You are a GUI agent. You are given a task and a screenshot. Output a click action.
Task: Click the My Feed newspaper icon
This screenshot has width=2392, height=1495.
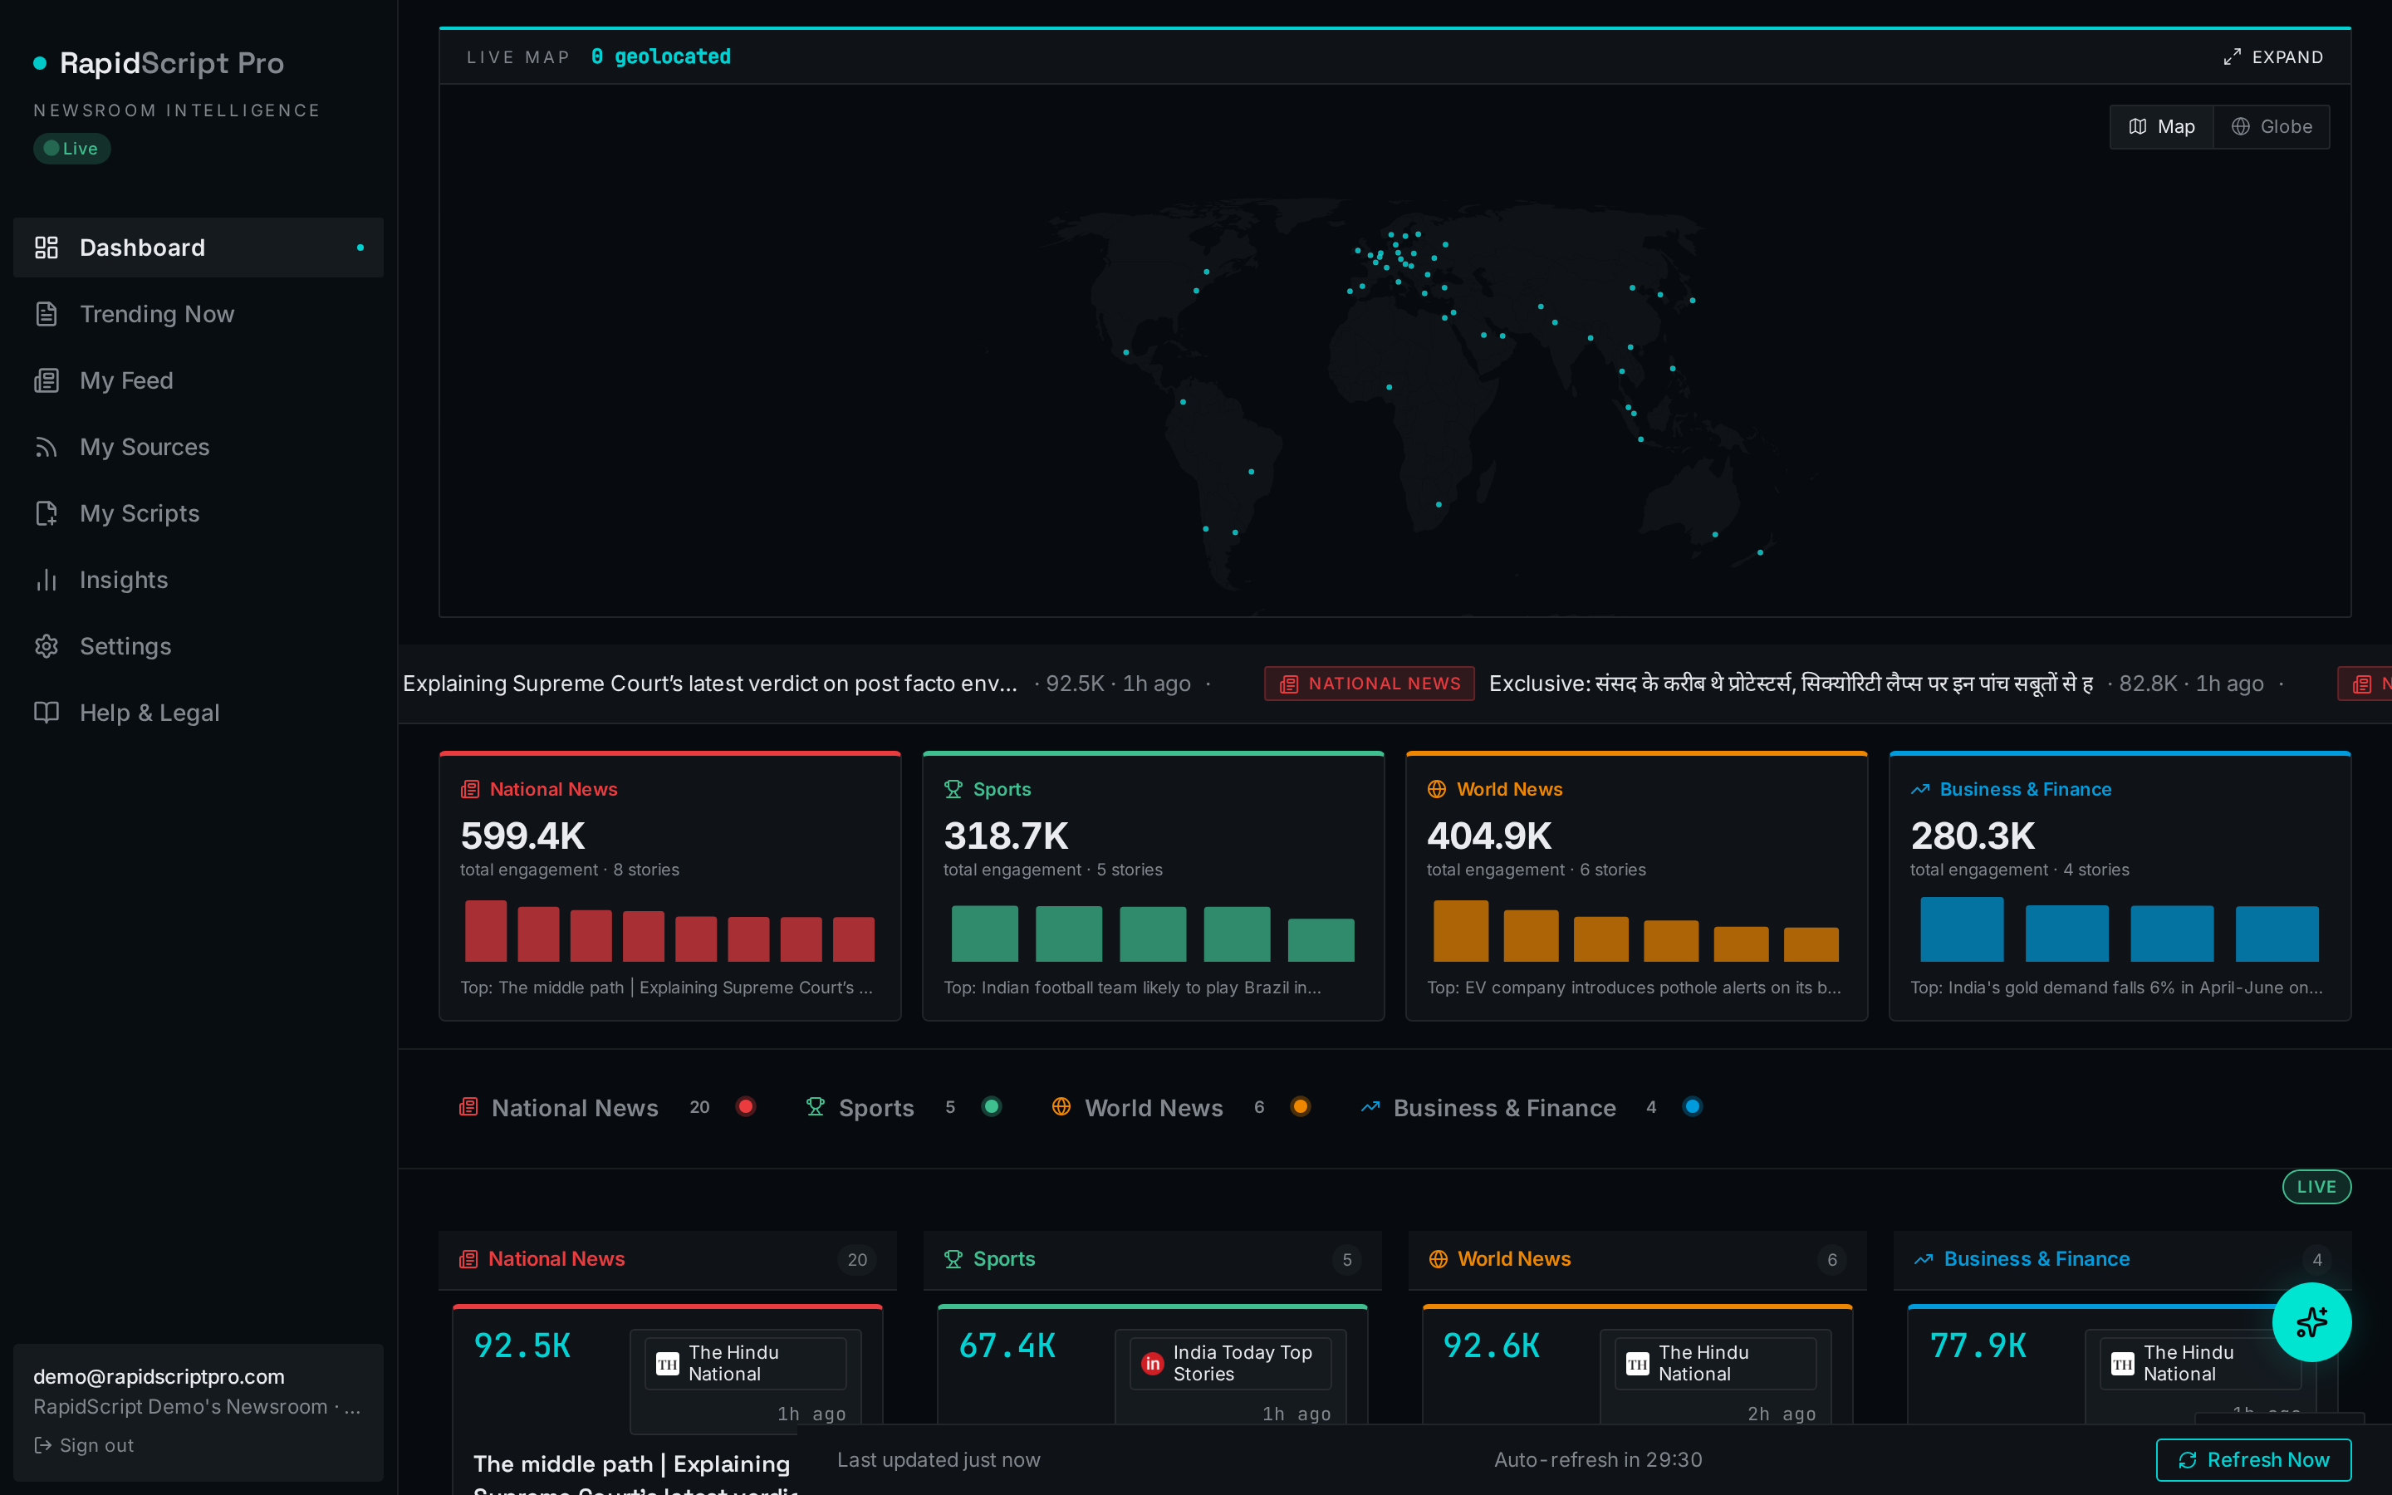click(x=47, y=380)
